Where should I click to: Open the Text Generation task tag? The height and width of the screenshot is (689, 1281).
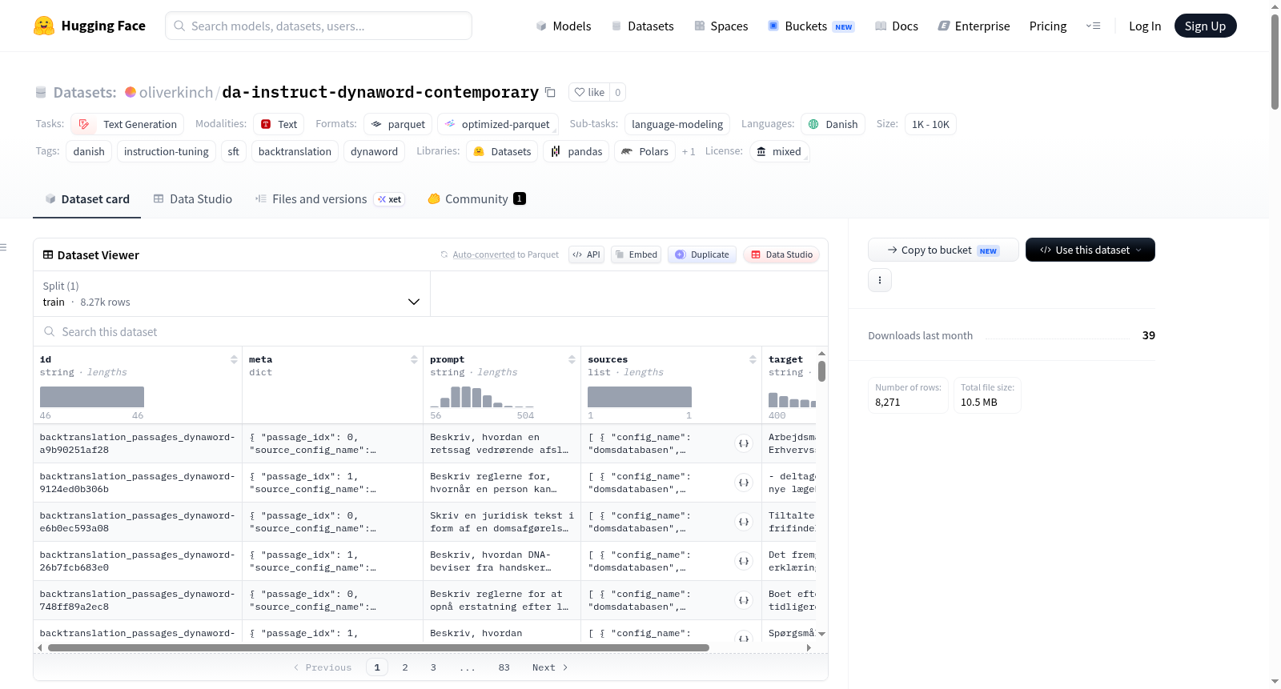(127, 124)
